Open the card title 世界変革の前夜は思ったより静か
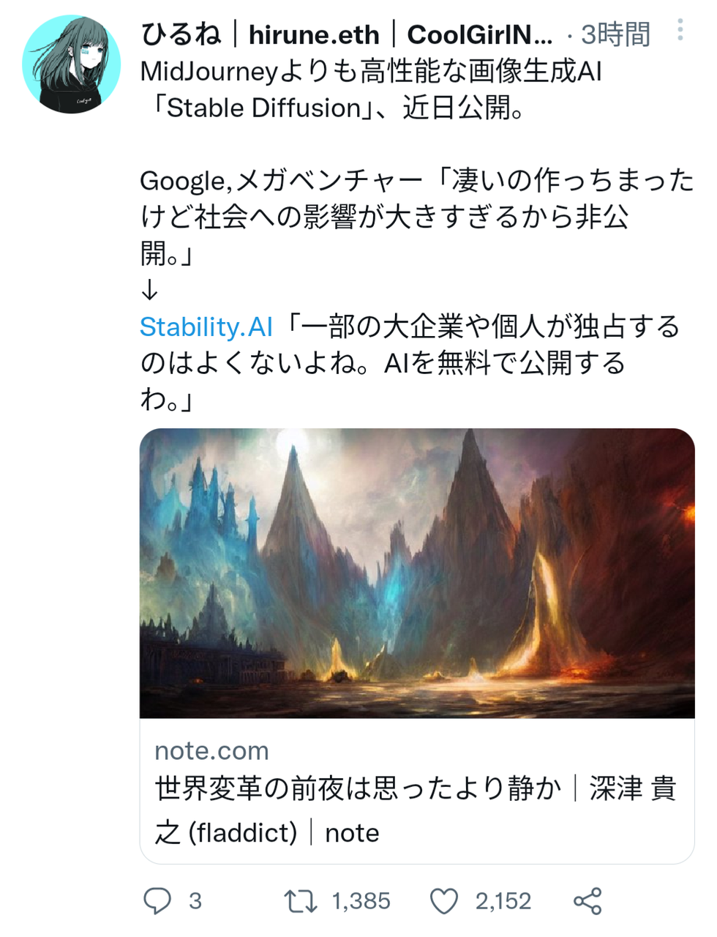This screenshot has width=717, height=937. pos(358,788)
